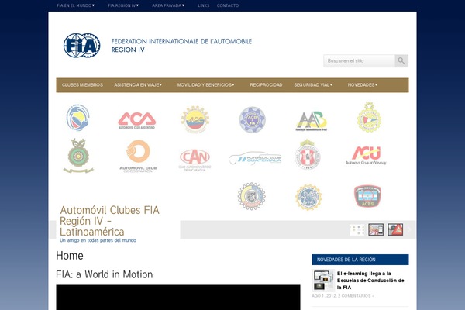The width and height of the screenshot is (465, 310).
Task: Select the first slider thumbnail with club logos
Action: (x=357, y=229)
